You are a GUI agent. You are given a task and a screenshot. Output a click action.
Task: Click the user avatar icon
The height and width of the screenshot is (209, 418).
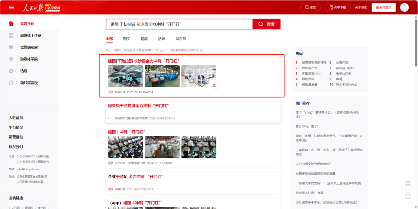404,7
